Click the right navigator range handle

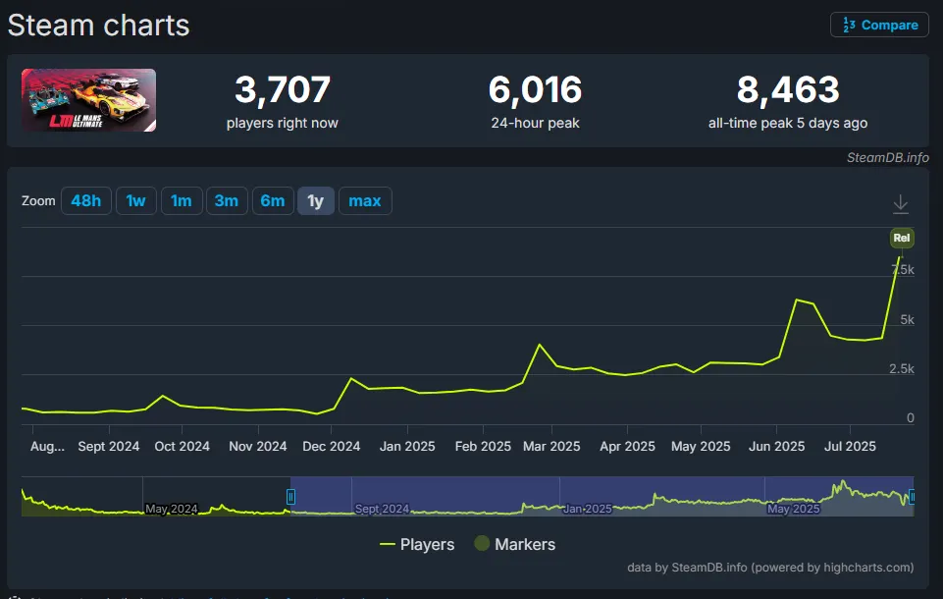[x=912, y=497]
